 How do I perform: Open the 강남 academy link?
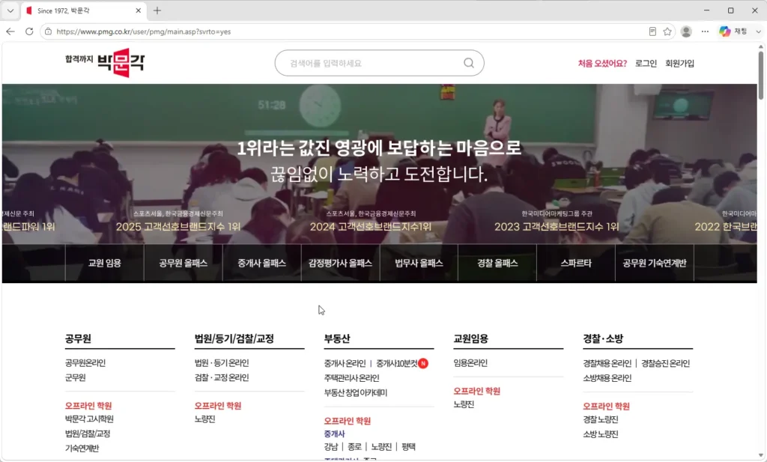click(330, 447)
